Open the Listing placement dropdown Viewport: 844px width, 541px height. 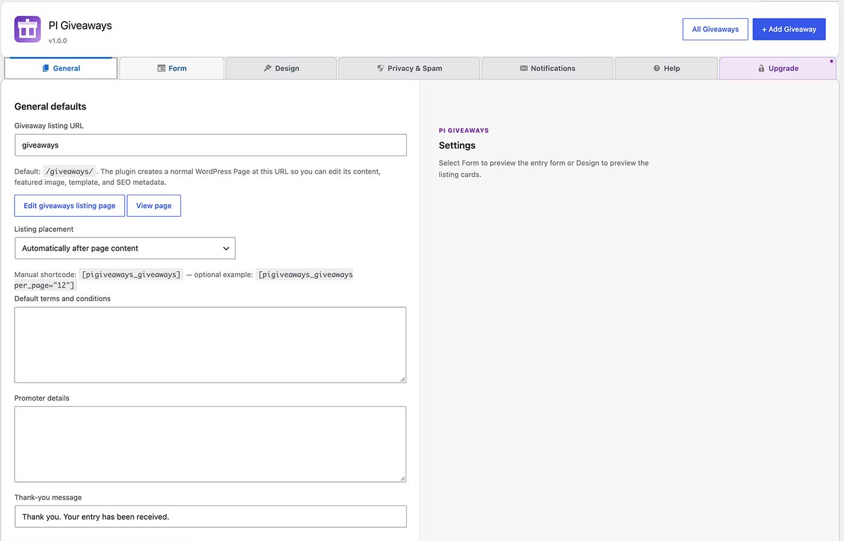(x=125, y=248)
